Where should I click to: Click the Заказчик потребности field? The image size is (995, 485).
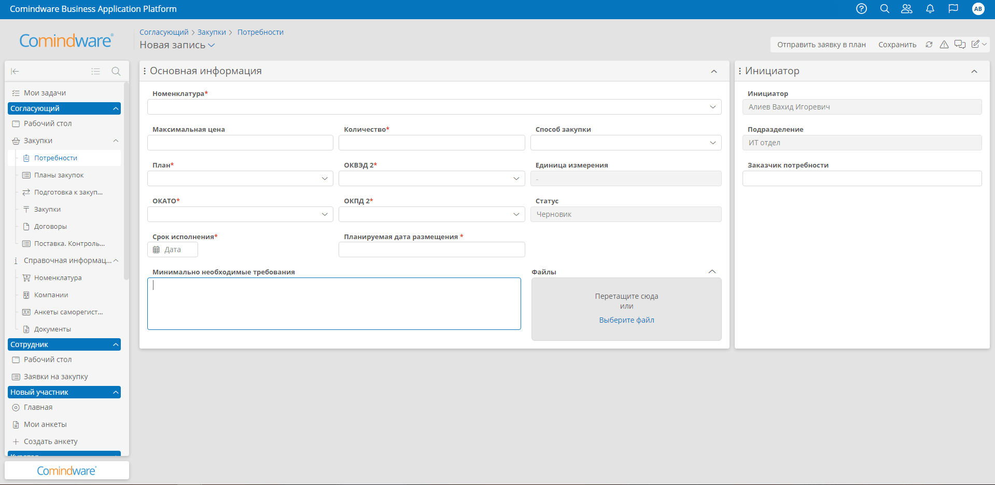point(862,178)
